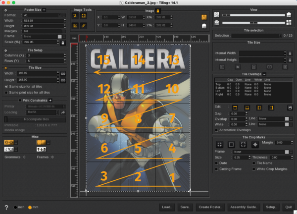The width and height of the screenshot is (297, 214).
Task: Click the save overlaps disk icon
Action: point(290,107)
